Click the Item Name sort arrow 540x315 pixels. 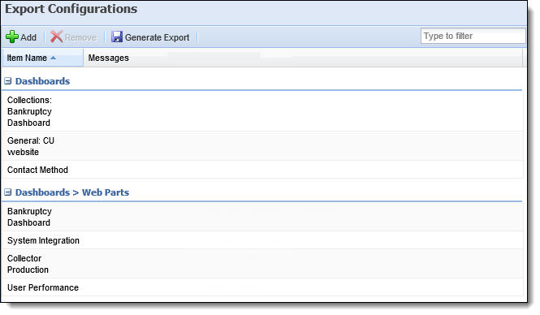pyautogui.click(x=53, y=58)
